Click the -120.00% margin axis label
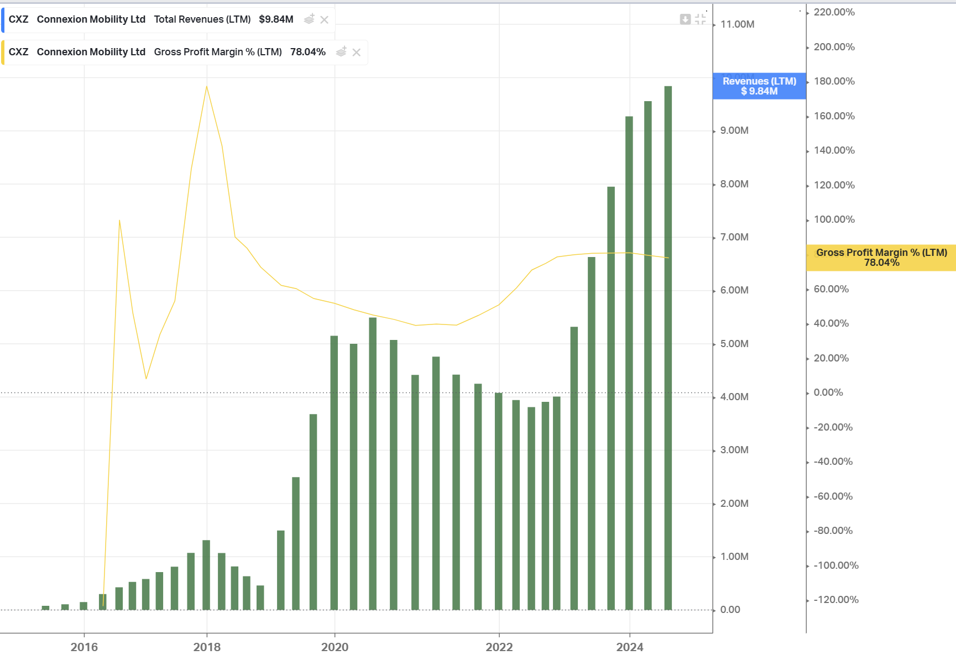This screenshot has height=655, width=956. coord(836,600)
